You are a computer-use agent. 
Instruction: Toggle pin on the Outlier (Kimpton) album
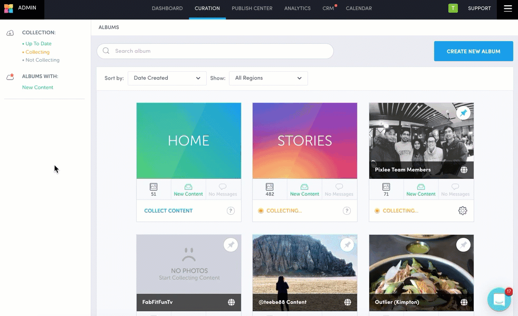[463, 245]
